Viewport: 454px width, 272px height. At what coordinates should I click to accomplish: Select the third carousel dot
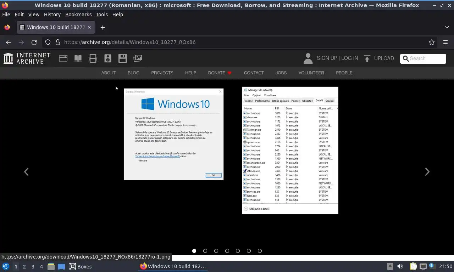[216, 251]
